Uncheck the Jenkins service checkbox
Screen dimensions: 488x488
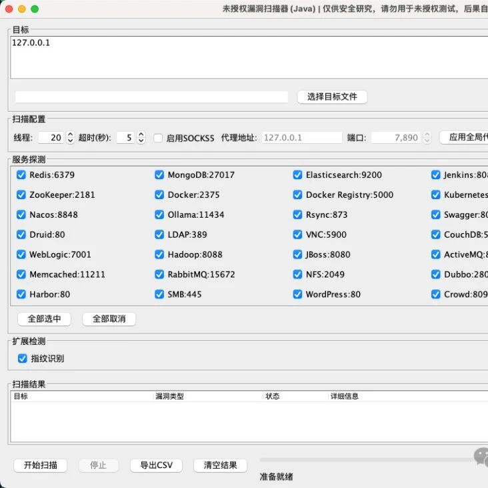point(435,175)
